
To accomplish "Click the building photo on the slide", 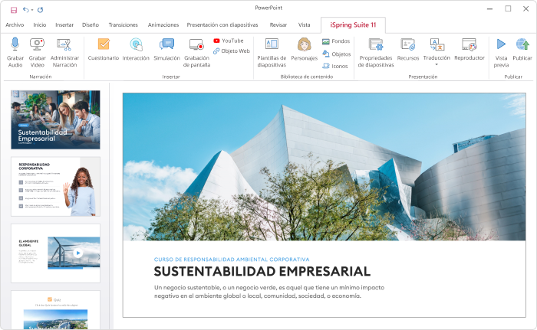I will click(x=324, y=167).
